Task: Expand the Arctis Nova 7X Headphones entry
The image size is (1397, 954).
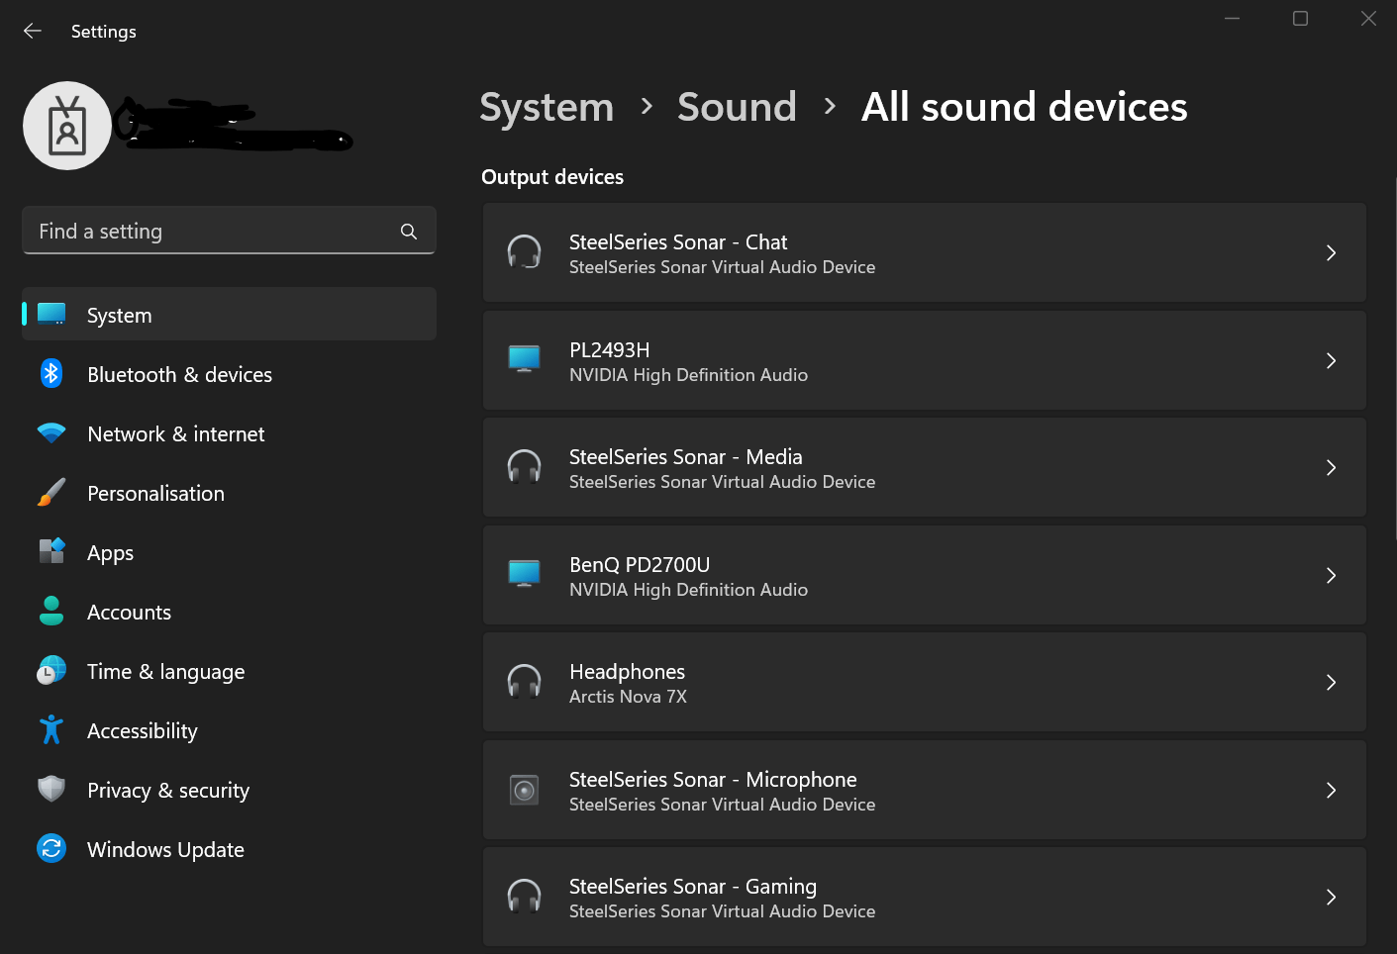Action: 1331,682
